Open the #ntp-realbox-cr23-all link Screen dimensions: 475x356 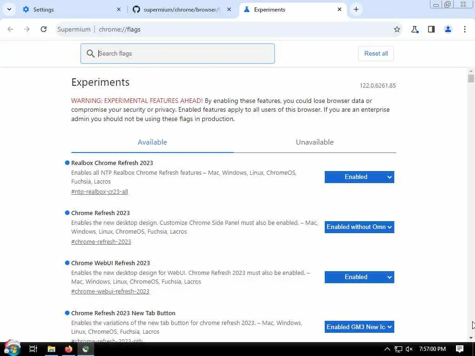pyautogui.click(x=99, y=191)
